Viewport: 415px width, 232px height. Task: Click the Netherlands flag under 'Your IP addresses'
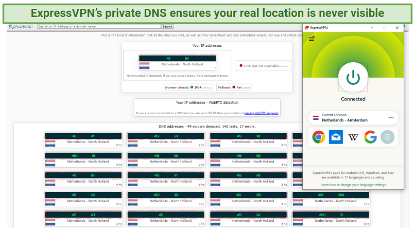pyautogui.click(x=144, y=66)
